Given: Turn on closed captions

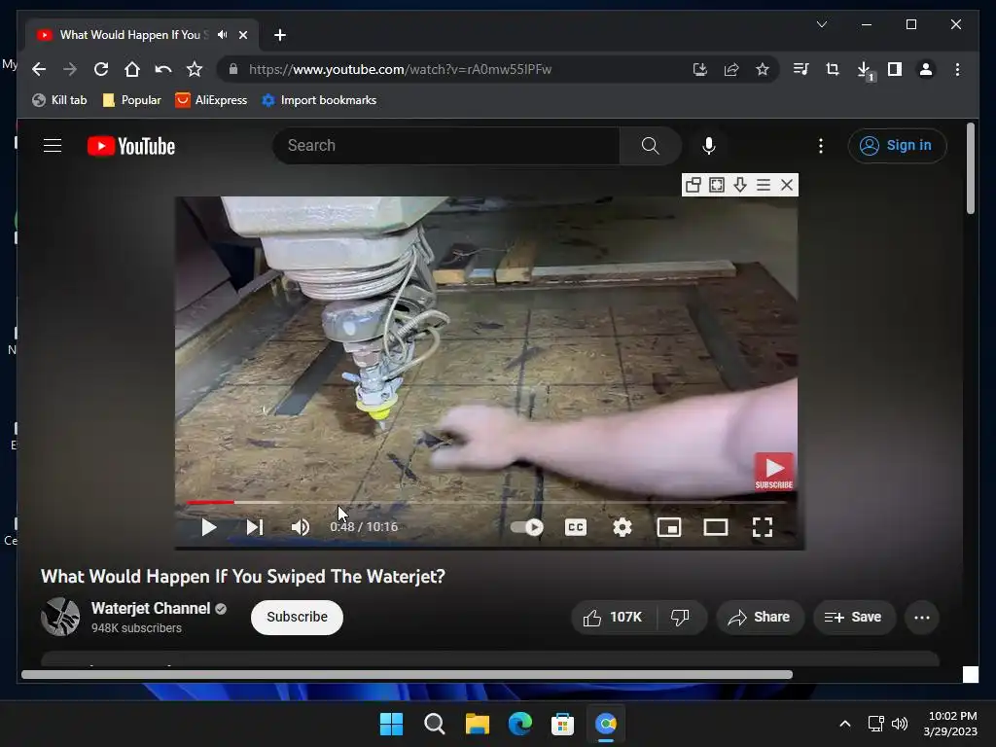Looking at the screenshot, I should coord(576,527).
